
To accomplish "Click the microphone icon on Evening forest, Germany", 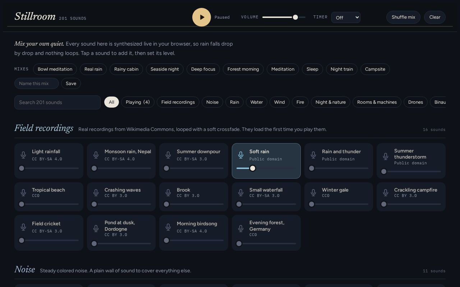I will coord(241,228).
